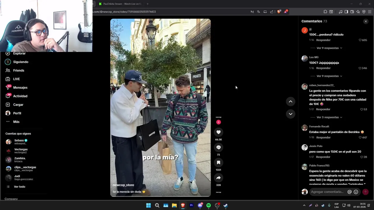Viewport: 374px width, 210px height.
Task: Like the video with the heart icon
Action: pyautogui.click(x=218, y=132)
